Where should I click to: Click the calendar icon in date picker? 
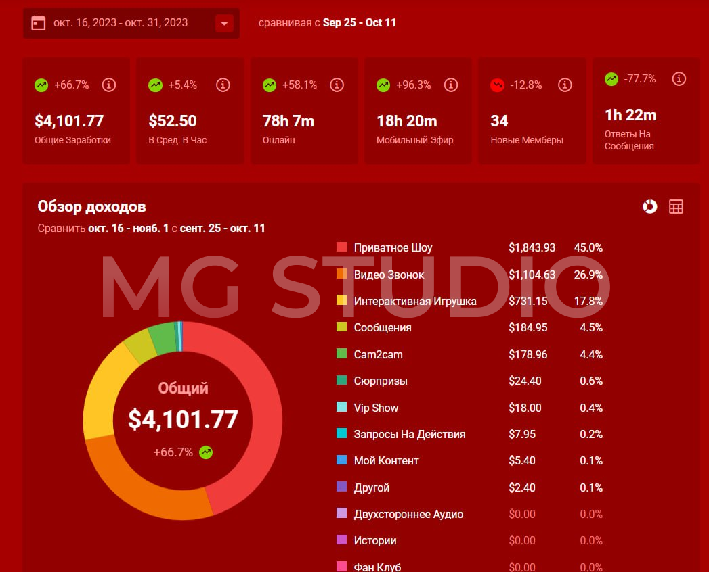39,23
